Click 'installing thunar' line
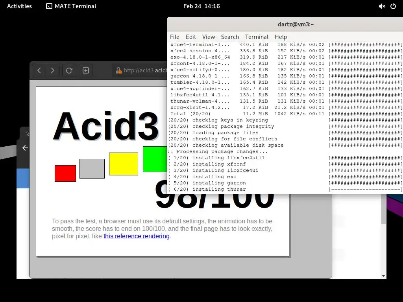This screenshot has width=403, height=302. (285, 189)
